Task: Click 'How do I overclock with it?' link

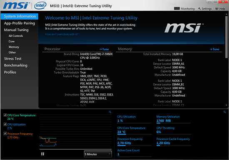Action: 62,34
